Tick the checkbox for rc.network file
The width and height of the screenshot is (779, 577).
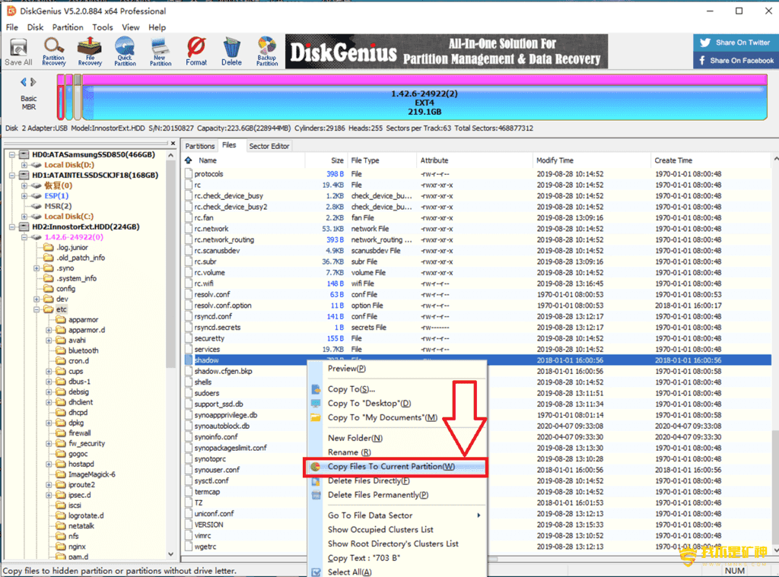(189, 228)
